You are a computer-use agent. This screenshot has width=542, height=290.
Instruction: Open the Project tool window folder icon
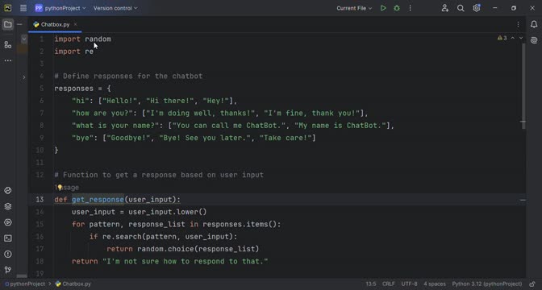[x=7, y=24]
